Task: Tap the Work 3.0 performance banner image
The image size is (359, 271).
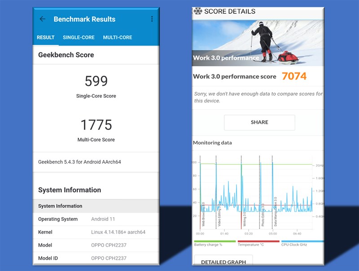Action: coord(258,43)
